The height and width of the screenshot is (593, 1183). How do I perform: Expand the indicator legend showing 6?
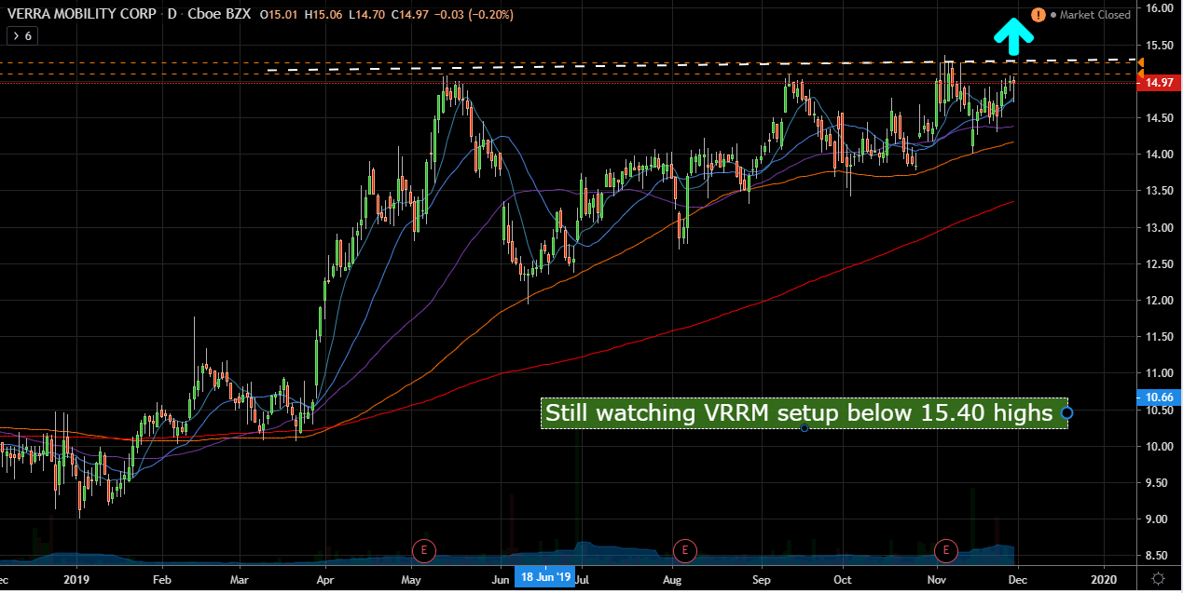(21, 35)
